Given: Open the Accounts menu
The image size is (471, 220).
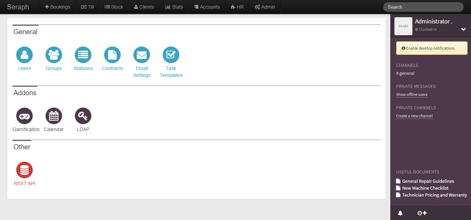Looking at the screenshot, I should 207,7.
